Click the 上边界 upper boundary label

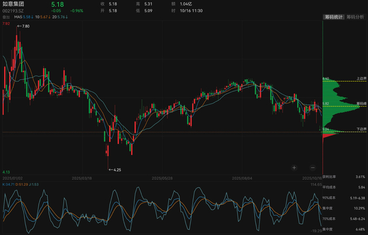(361, 79)
